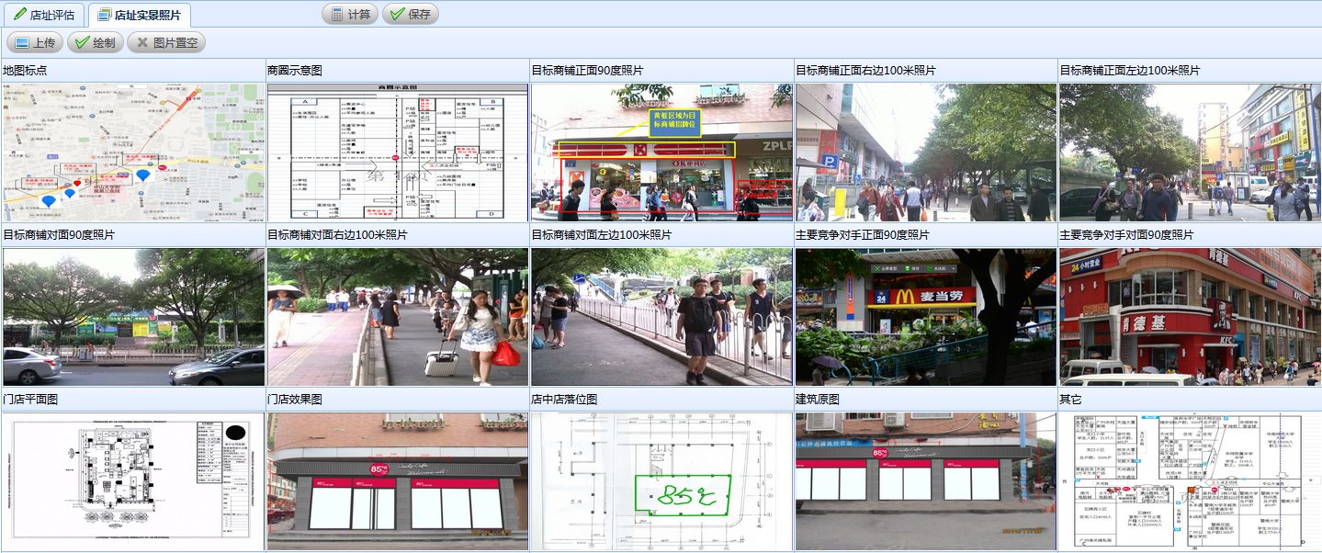The height and width of the screenshot is (553, 1322).
Task: Select the 目标商铺正面90度照片 storefront photo
Action: (661, 152)
